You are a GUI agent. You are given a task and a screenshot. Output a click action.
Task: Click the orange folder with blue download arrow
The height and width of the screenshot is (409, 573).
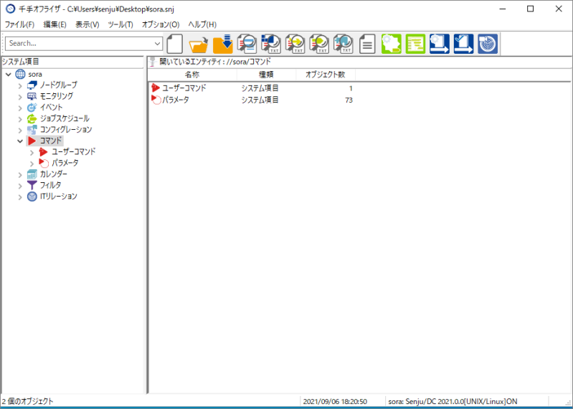(222, 44)
